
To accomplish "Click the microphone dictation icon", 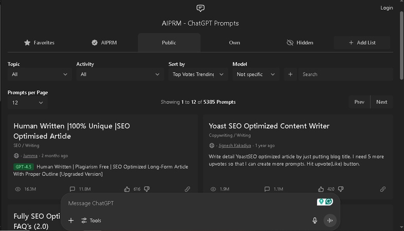I will pos(315,220).
